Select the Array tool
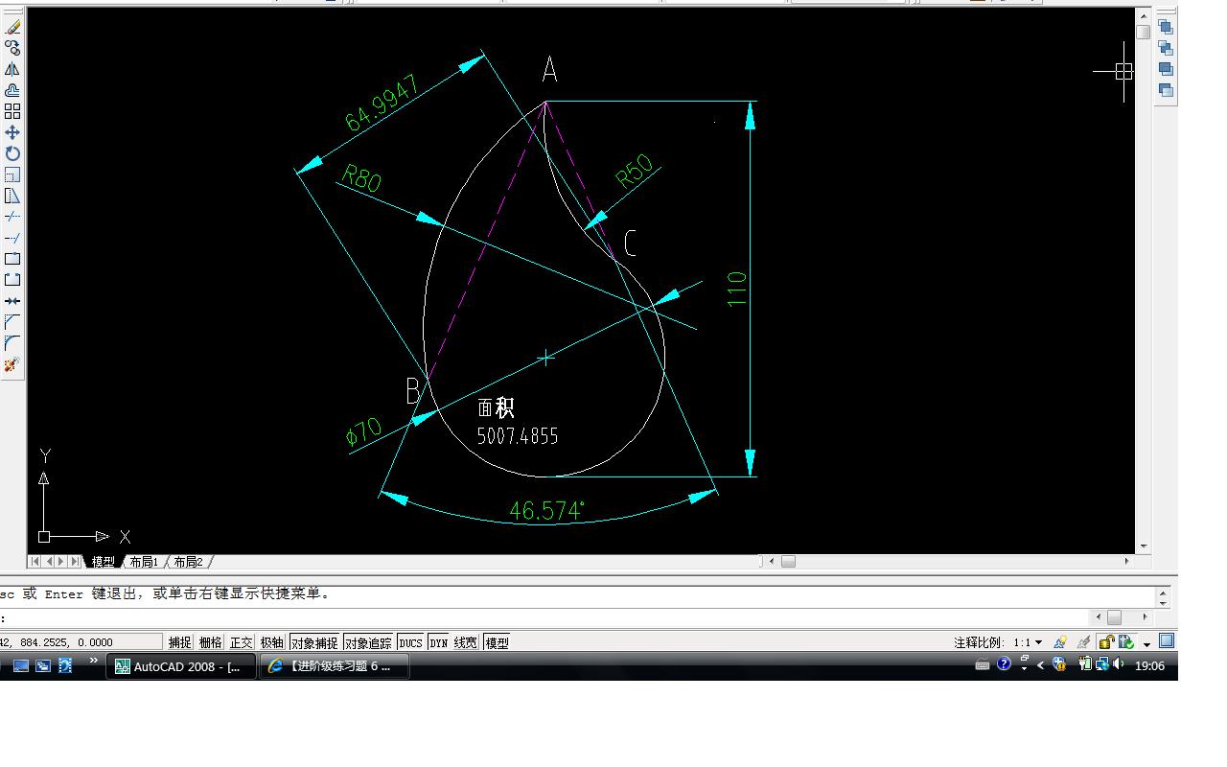This screenshot has width=1227, height=767. tap(12, 111)
